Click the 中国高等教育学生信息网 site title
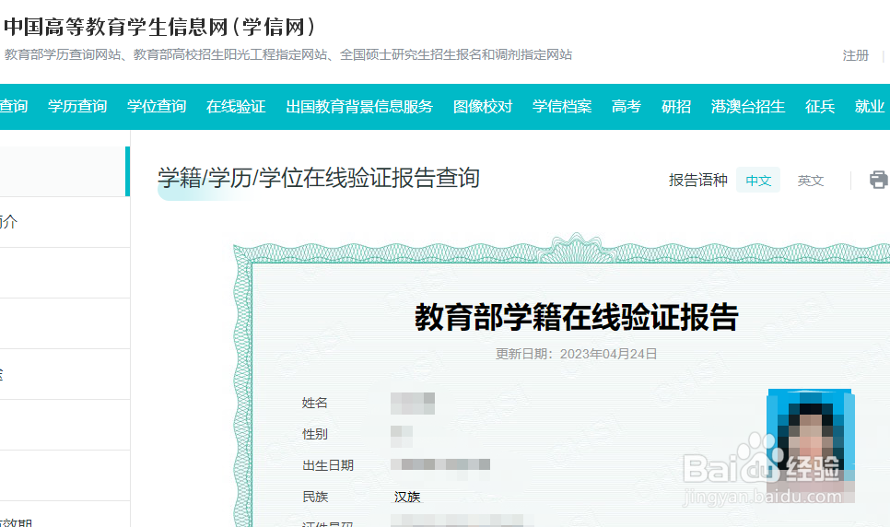 [159, 27]
